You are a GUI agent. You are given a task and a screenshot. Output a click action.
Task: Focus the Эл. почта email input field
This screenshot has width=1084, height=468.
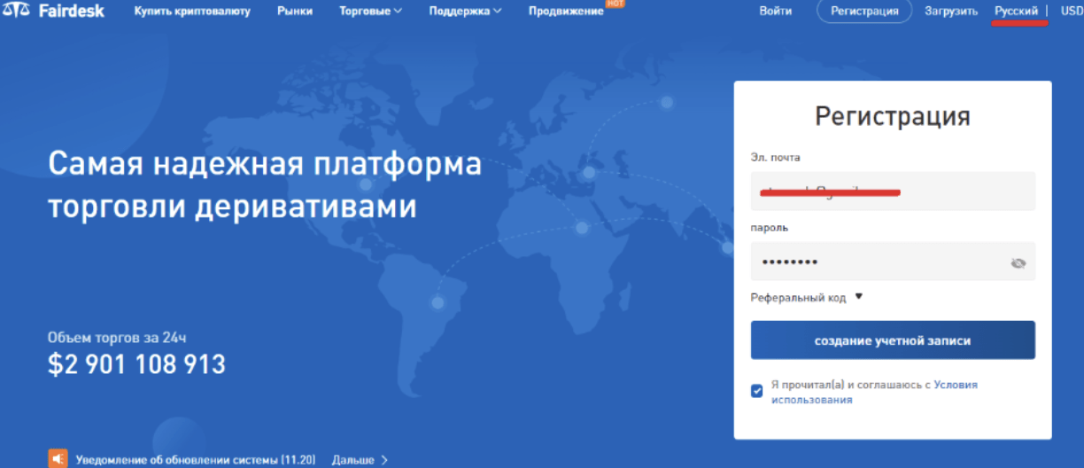(893, 191)
